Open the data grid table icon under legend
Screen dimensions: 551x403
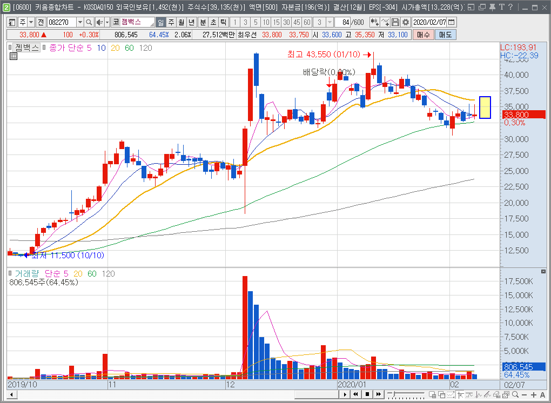[x=14, y=56]
